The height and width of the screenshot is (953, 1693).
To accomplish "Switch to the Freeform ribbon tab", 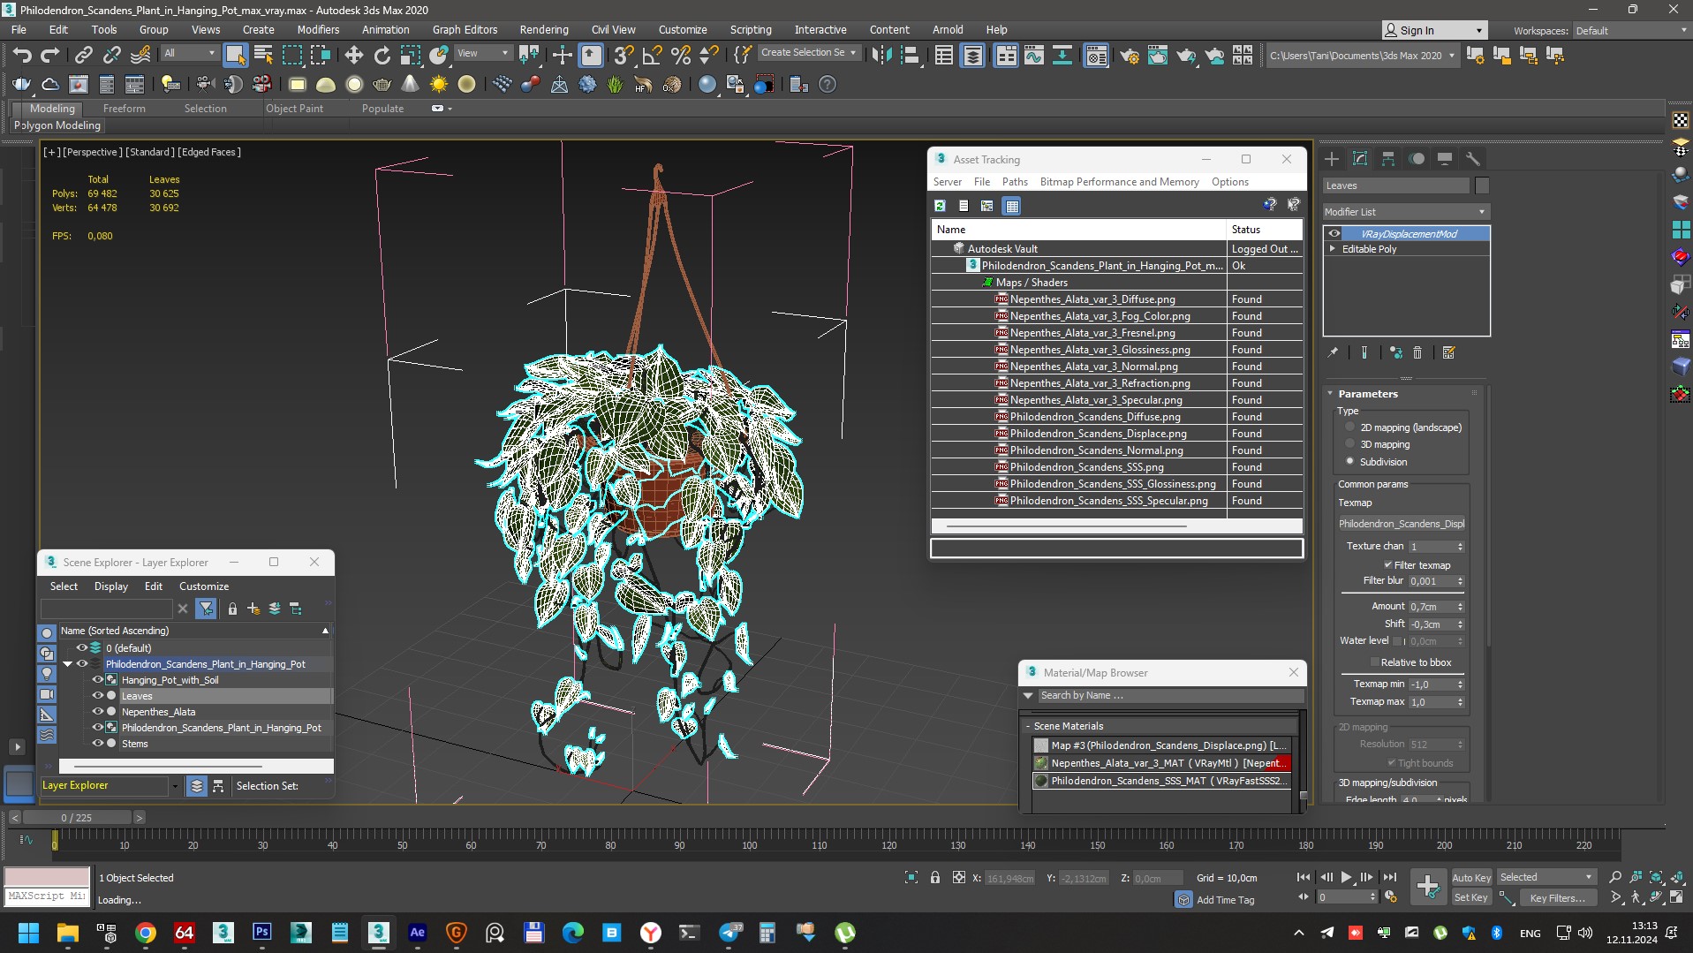I will [124, 109].
